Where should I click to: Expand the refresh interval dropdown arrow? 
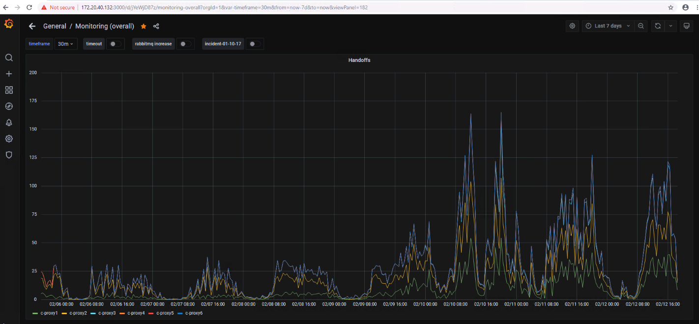[x=670, y=26]
